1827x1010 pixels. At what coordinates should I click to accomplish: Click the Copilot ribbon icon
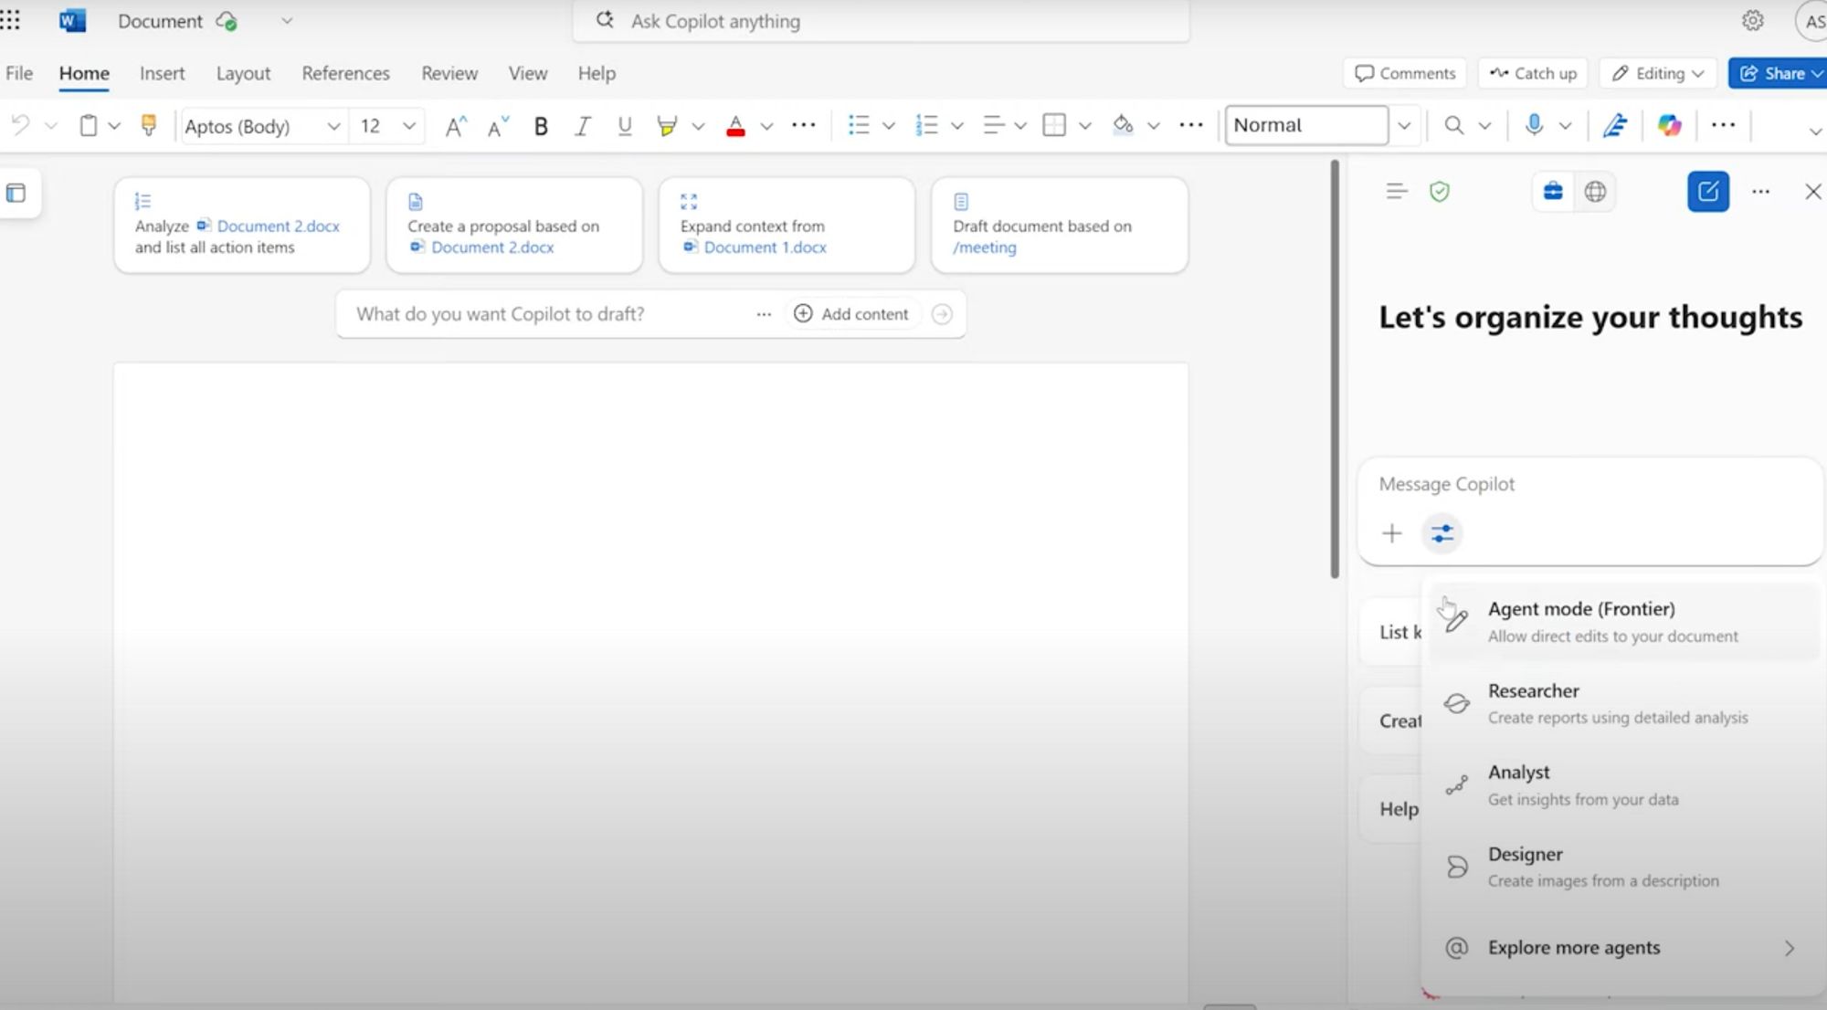pos(1669,125)
